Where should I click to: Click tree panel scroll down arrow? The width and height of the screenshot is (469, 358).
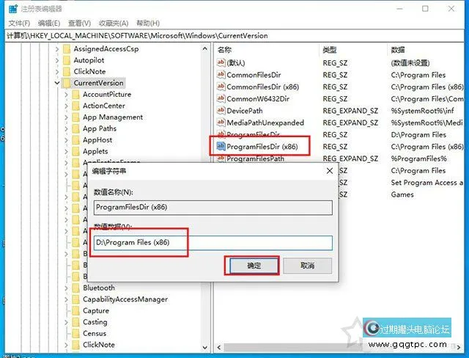[205, 348]
